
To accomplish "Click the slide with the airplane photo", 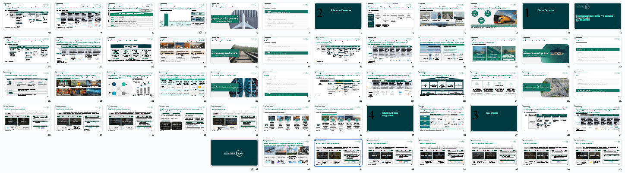I will pos(234,16).
